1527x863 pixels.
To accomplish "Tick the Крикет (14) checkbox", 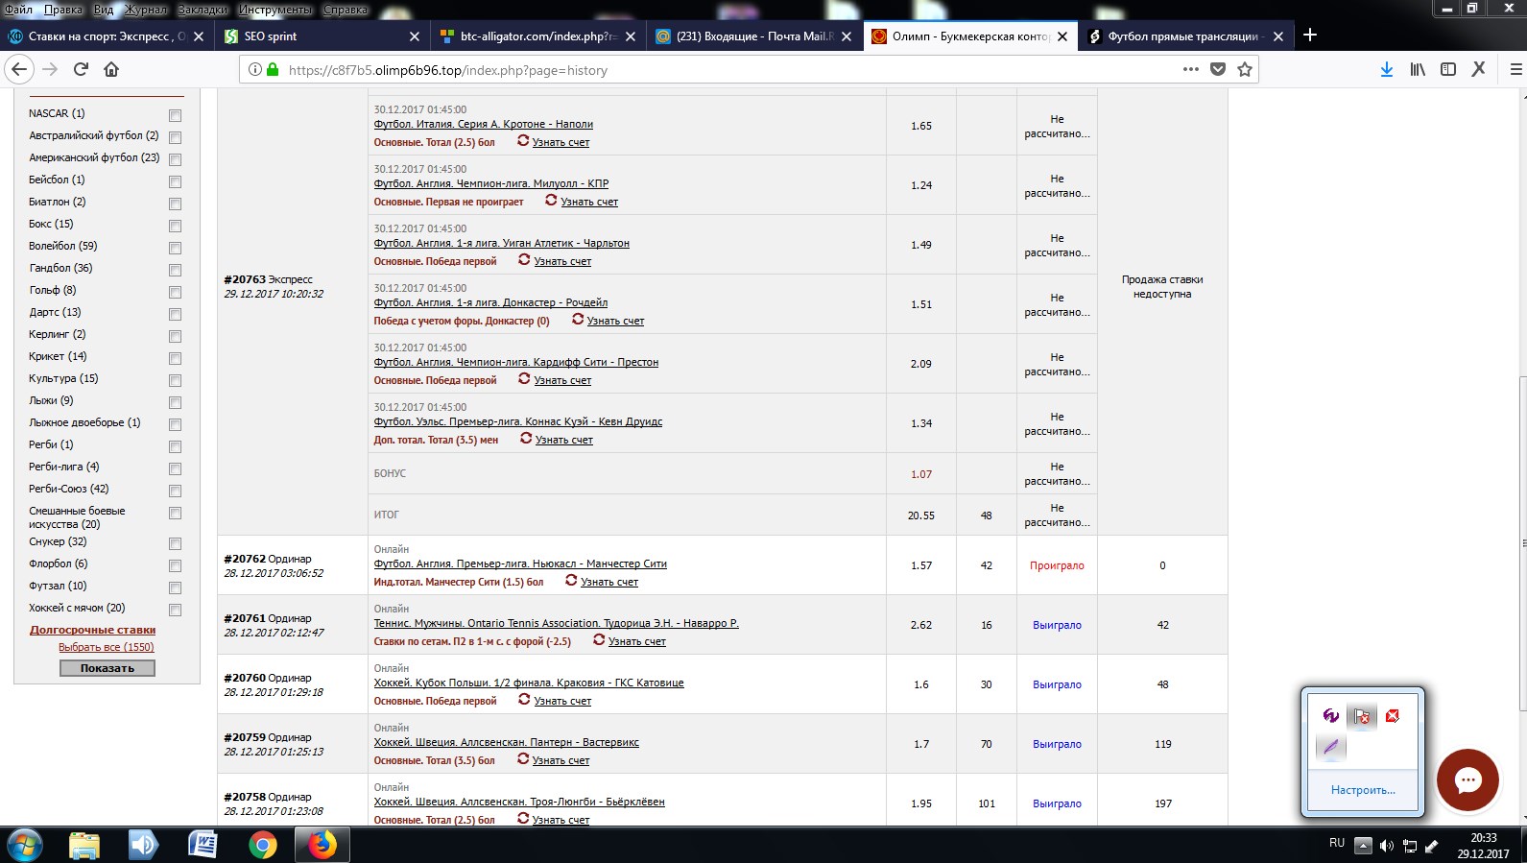I will click(x=175, y=358).
